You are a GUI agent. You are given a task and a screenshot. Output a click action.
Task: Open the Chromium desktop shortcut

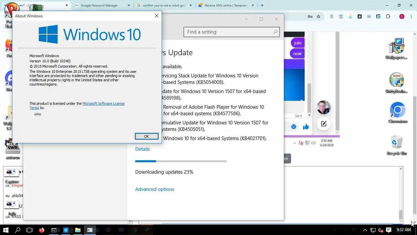(397, 113)
